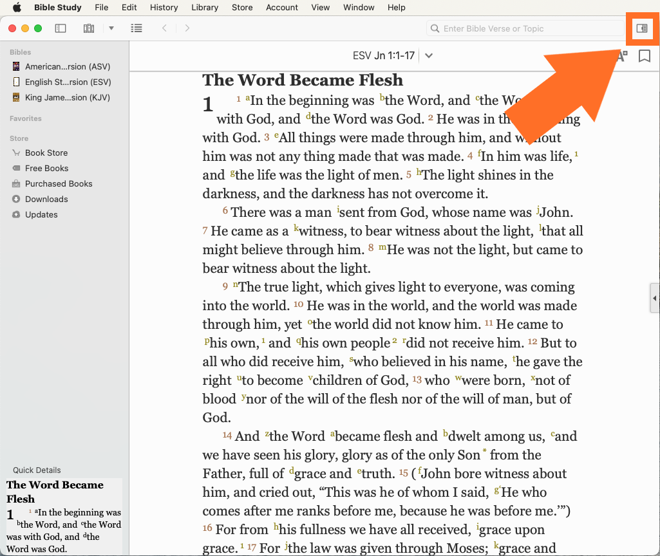Open the Apple menu
Viewport: 660px width, 556px height.
click(x=17, y=8)
